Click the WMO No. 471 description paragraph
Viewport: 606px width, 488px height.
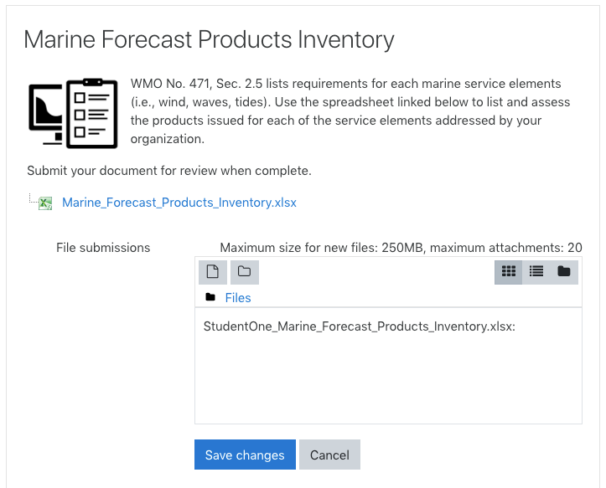click(x=350, y=111)
